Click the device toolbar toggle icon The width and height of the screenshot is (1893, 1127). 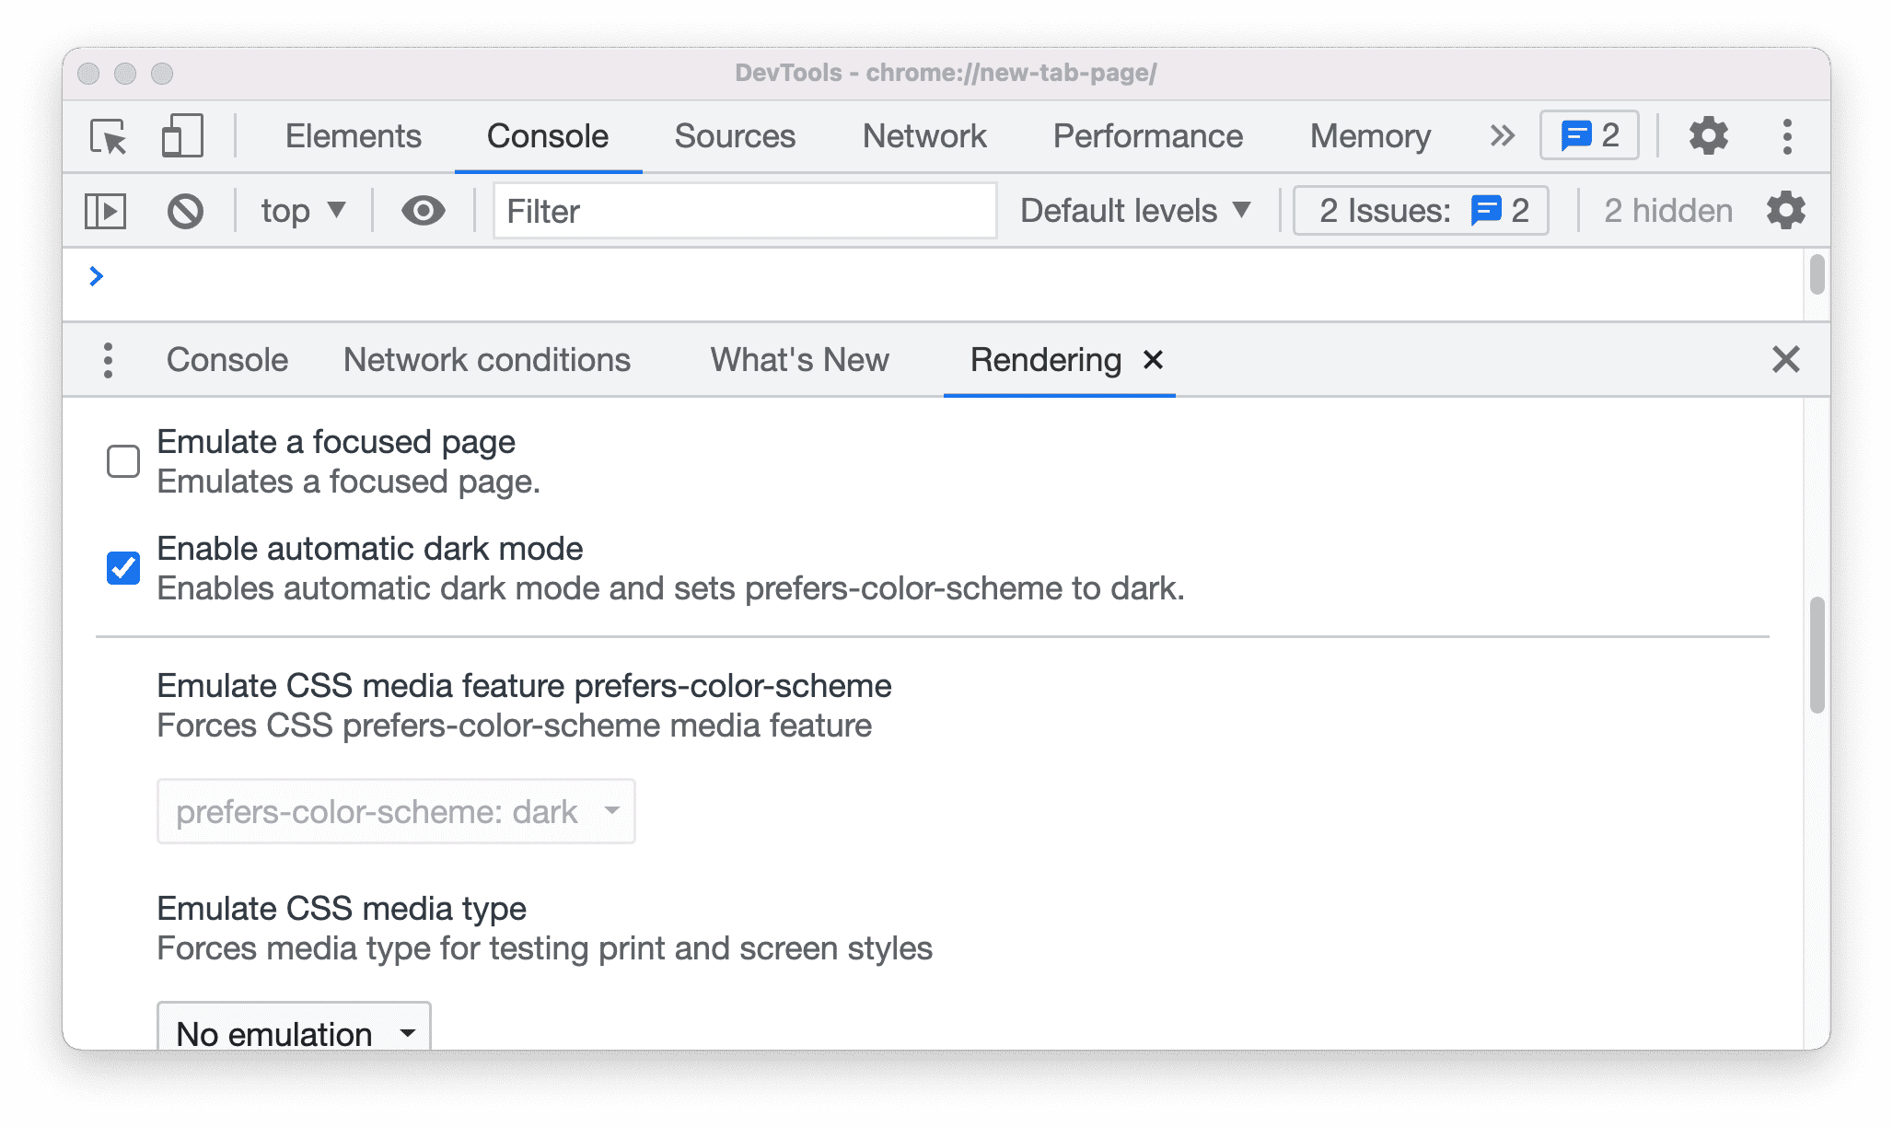coord(181,134)
